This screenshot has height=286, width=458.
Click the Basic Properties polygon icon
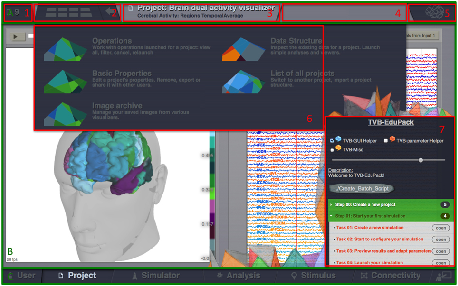pyautogui.click(x=65, y=82)
